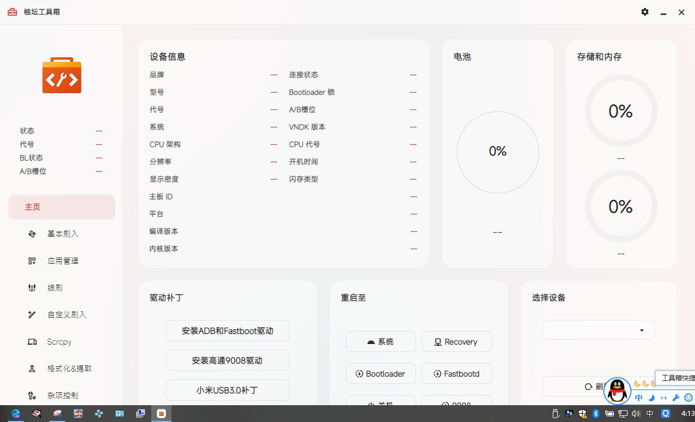
Task: Reboot to Recovery via the Recovery button
Action: click(457, 341)
